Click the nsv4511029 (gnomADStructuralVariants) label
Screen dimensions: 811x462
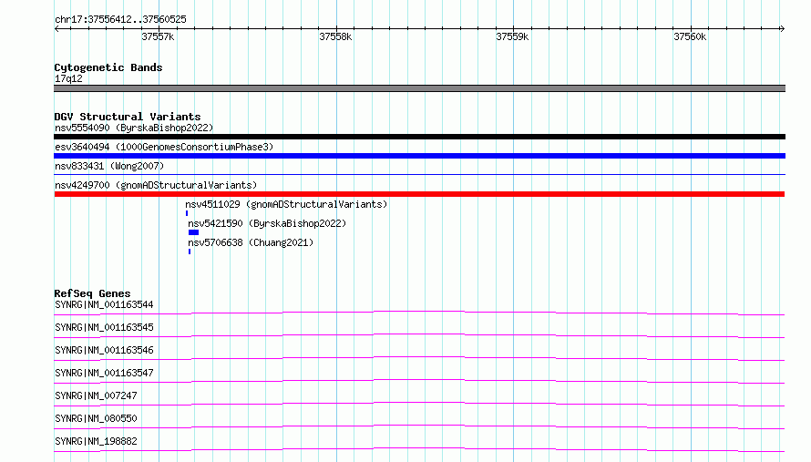[286, 204]
